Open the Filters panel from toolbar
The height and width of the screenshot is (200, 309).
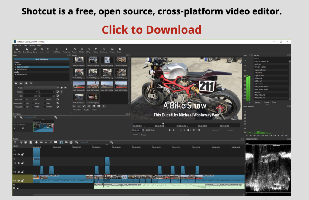96,50
